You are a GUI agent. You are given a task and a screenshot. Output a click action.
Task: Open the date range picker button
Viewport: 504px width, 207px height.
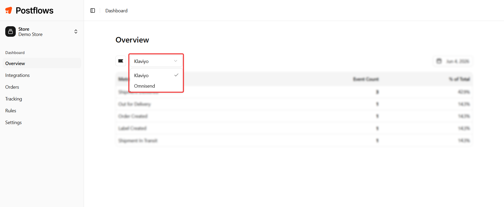click(453, 61)
